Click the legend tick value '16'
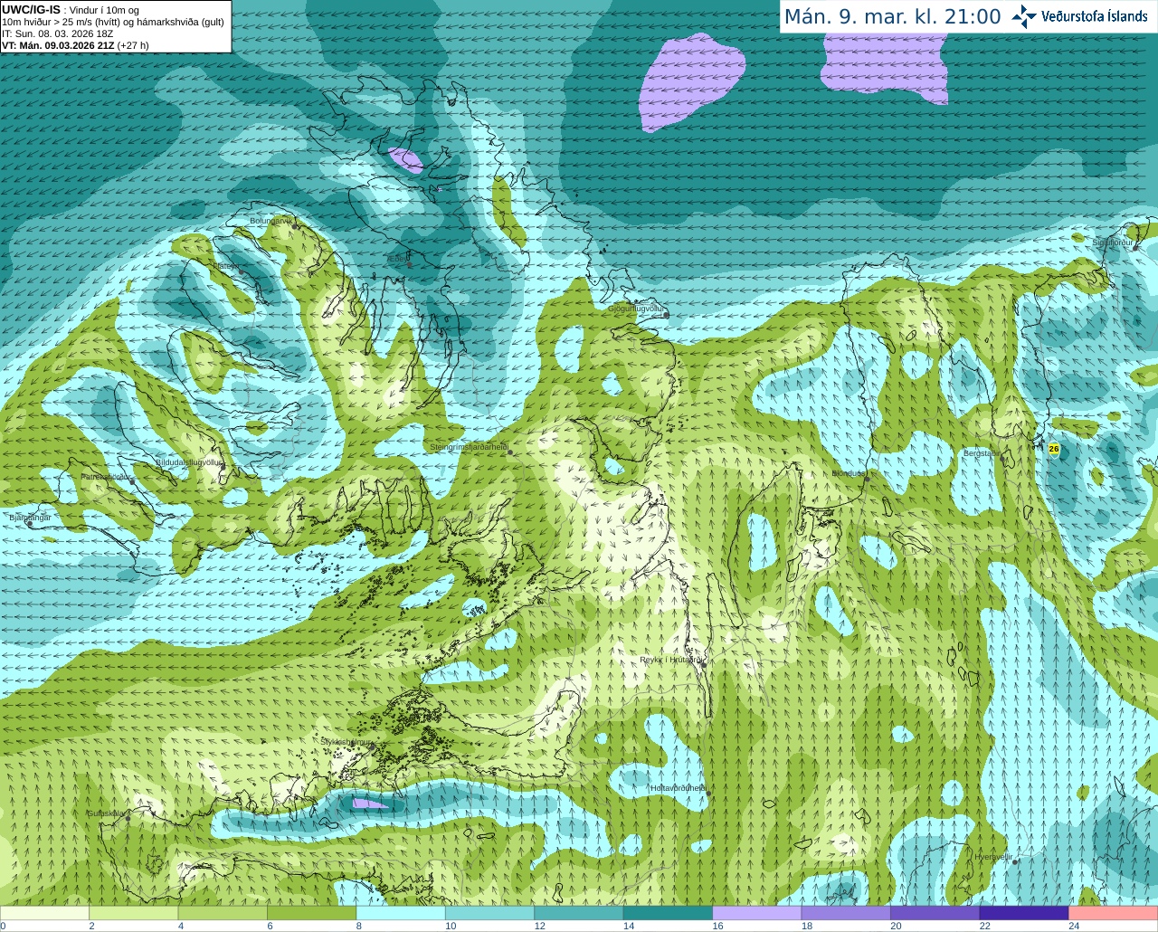This screenshot has height=932, width=1158. click(717, 926)
